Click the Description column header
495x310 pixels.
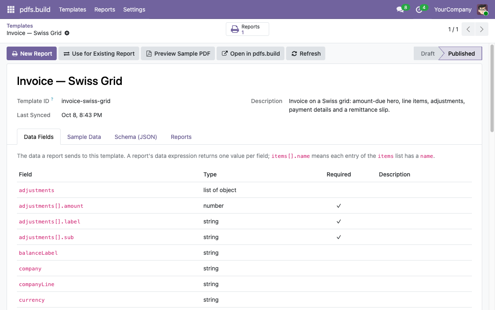[x=394, y=174]
